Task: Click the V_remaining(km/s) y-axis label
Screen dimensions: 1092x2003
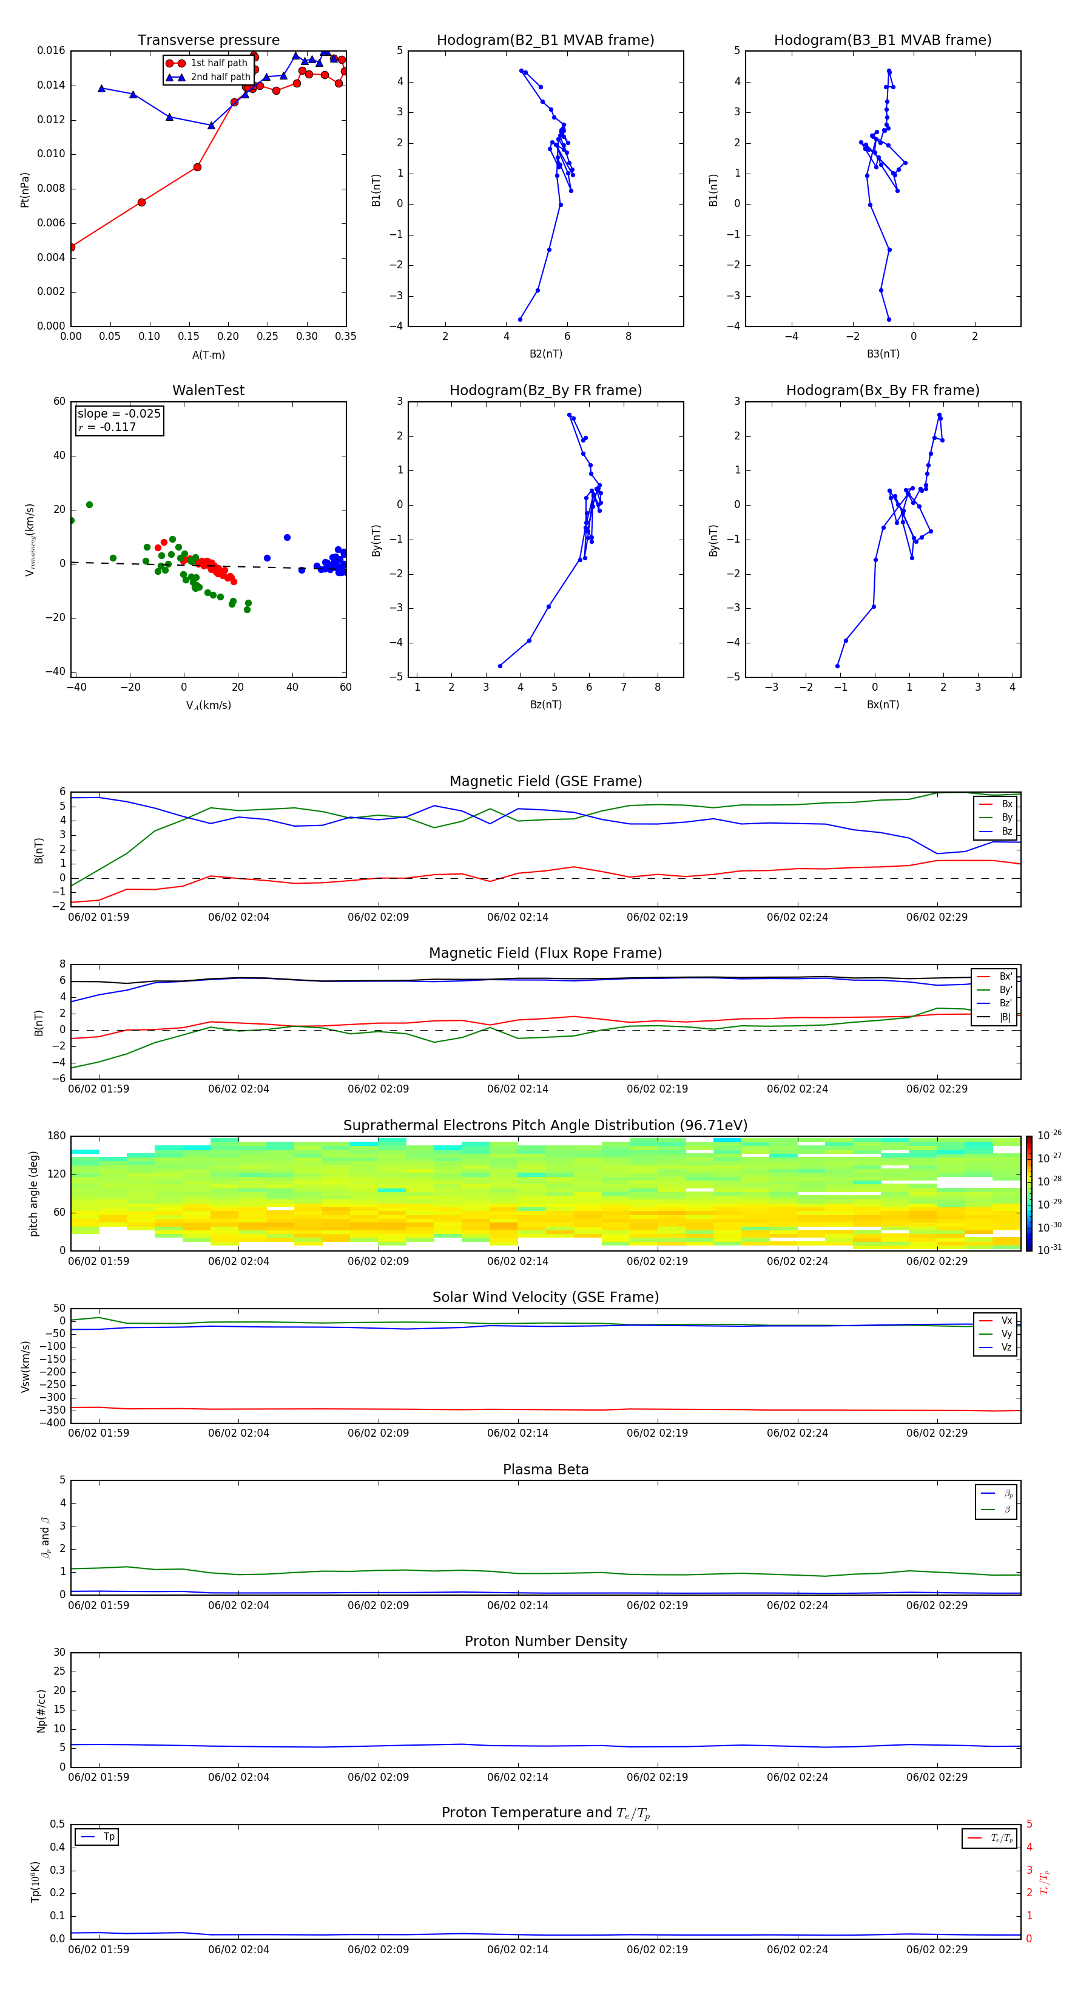Action: [x=30, y=540]
